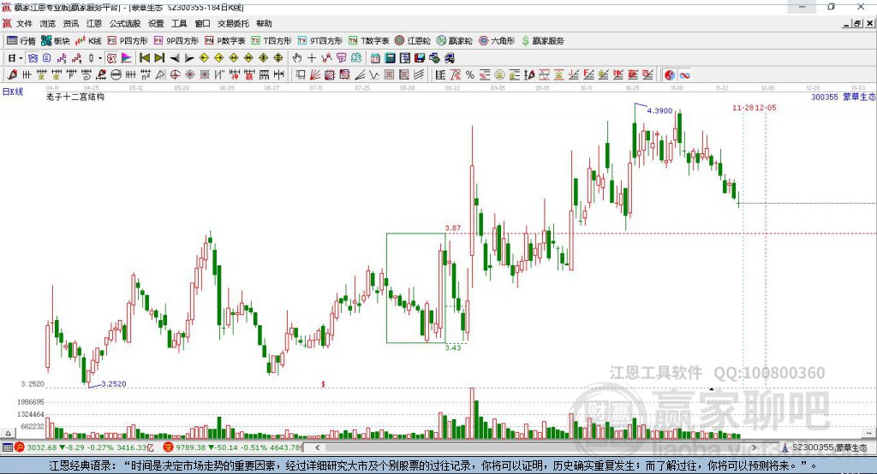Jump to first bar icon

[144, 58]
